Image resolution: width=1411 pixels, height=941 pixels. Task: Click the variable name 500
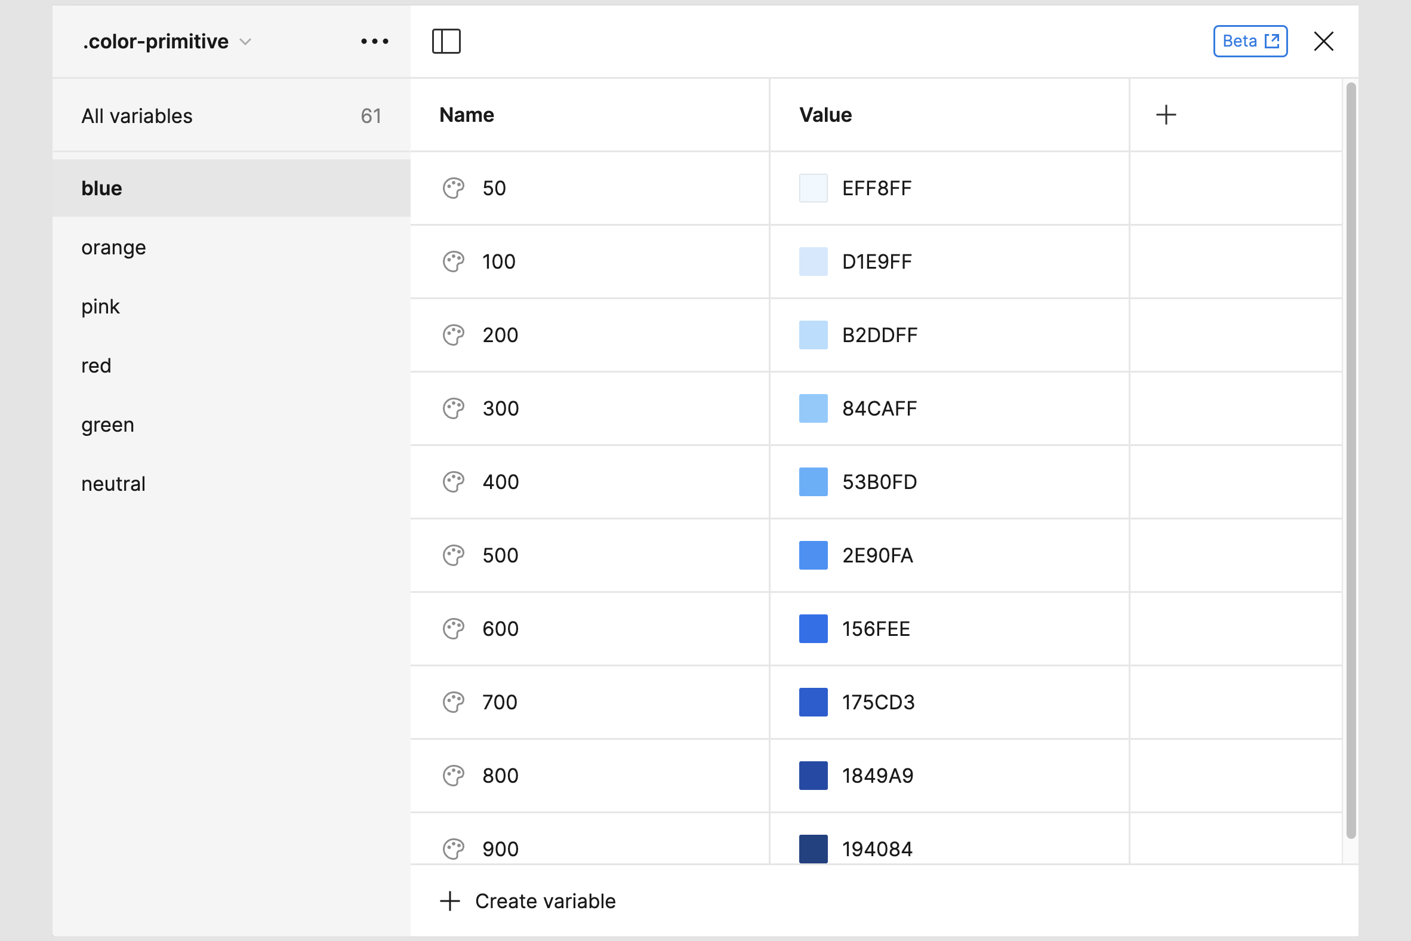(500, 555)
